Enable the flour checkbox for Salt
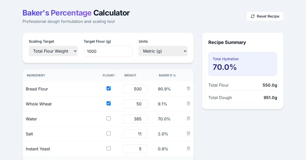Screen dimensions: 306x160 tap(109, 134)
